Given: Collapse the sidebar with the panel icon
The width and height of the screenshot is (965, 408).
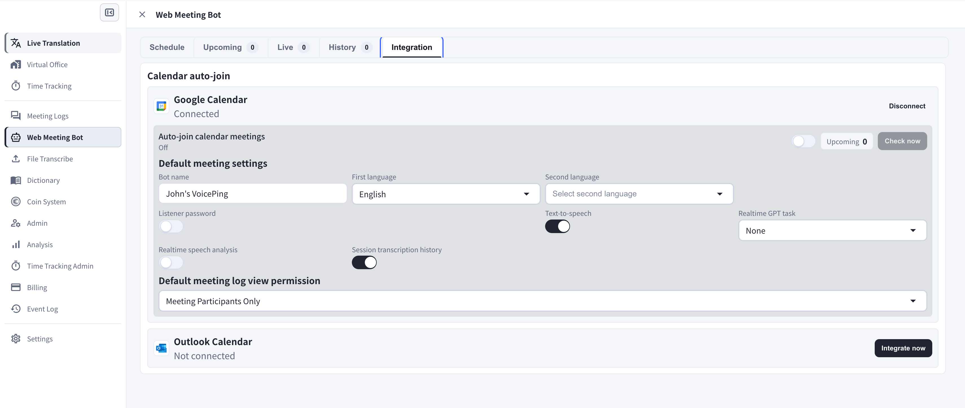Looking at the screenshot, I should click(x=109, y=13).
